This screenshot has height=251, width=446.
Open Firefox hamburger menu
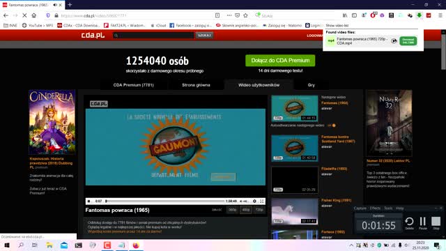pos(440,15)
